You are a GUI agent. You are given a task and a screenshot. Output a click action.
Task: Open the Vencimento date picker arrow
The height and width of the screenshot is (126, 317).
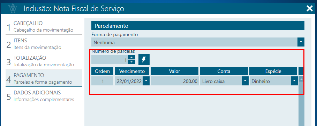click(146, 81)
